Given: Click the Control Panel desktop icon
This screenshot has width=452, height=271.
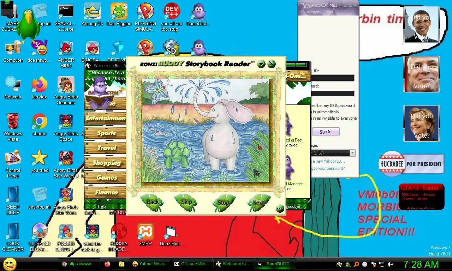Looking at the screenshot, I should [x=13, y=164].
